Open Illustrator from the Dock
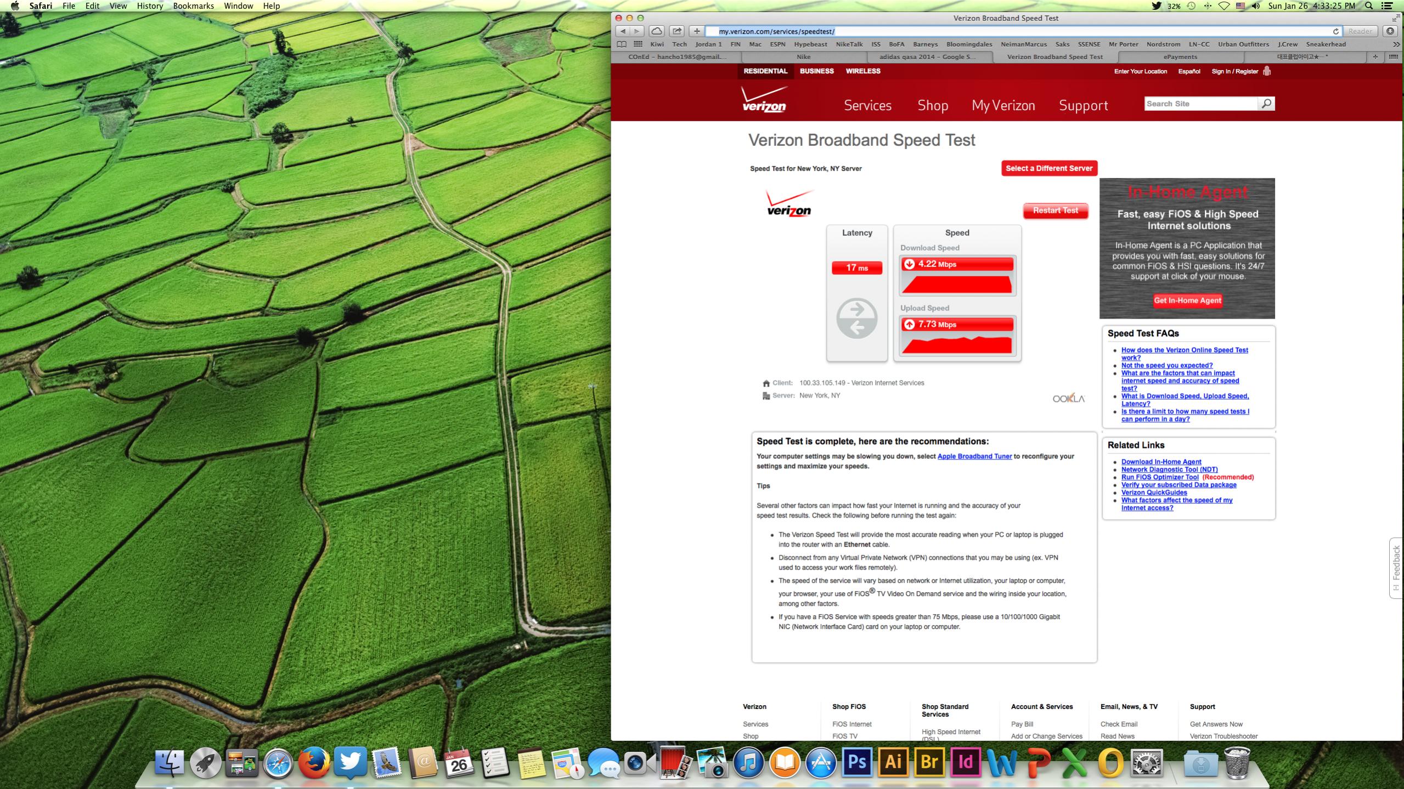Image resolution: width=1404 pixels, height=789 pixels. point(893,763)
